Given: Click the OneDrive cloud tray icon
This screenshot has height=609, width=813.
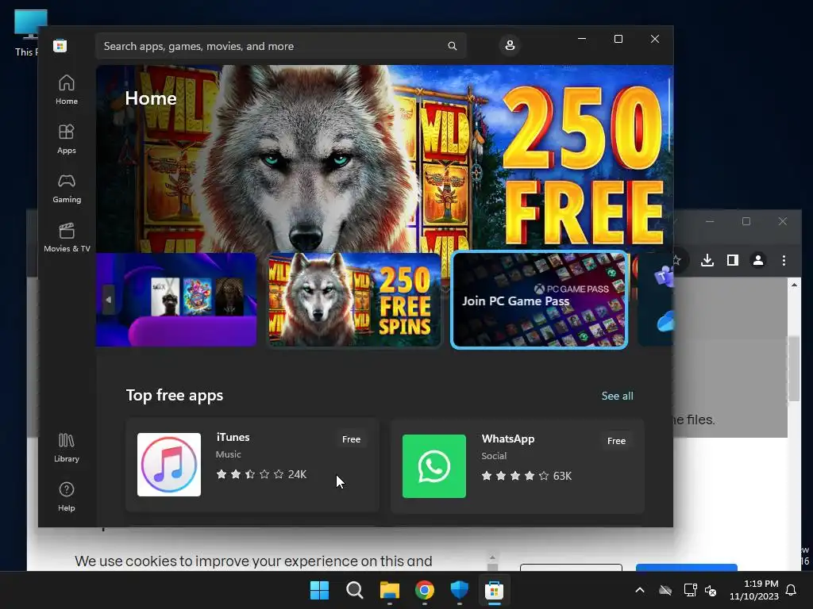Looking at the screenshot, I should [665, 590].
